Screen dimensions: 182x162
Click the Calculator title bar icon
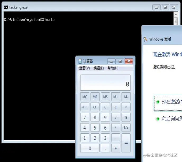pos(80,61)
